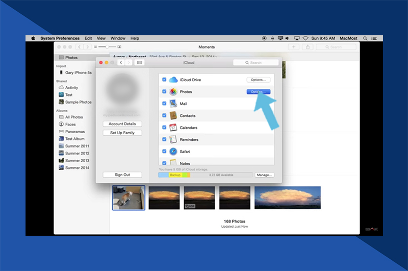Viewport: 408px width, 271px height.
Task: Open Test Album in sidebar
Action: [72, 139]
